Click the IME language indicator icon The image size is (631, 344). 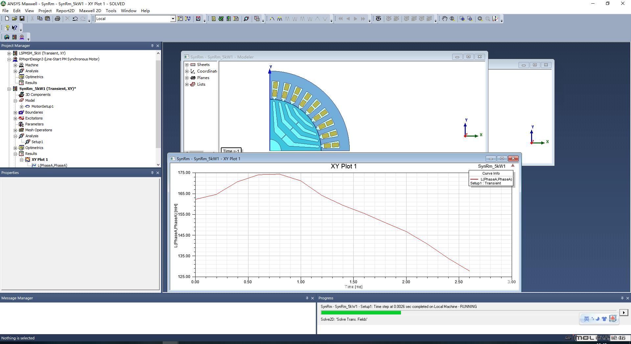pos(587,319)
